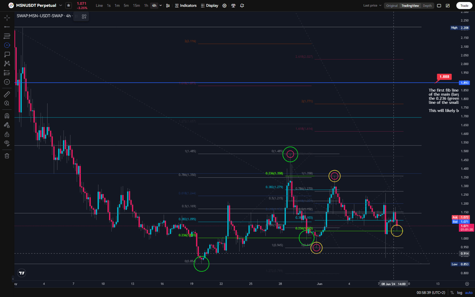Click the 0.914 price axis marker
Viewport: 475px width, 297px height.
tap(465, 253)
